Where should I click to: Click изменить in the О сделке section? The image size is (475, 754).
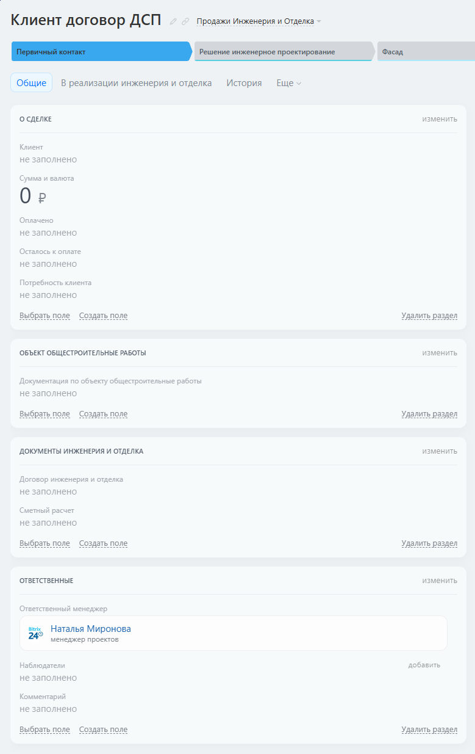click(440, 119)
